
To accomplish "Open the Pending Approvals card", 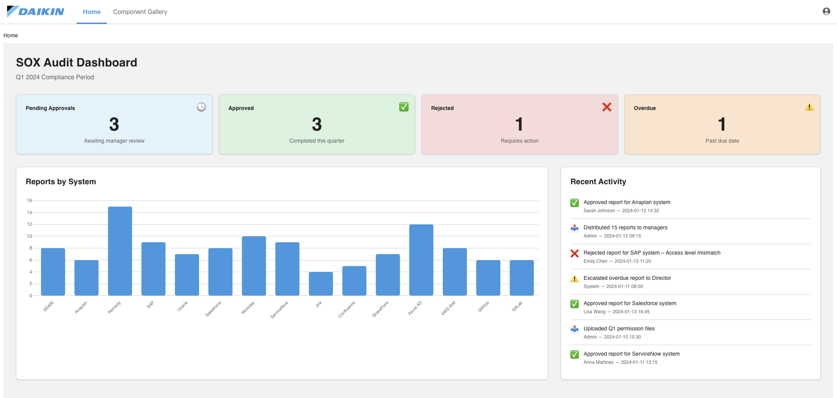I will 114,124.
